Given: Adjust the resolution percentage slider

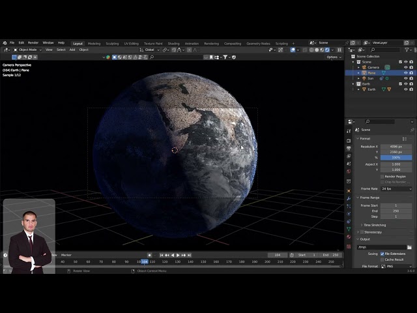Looking at the screenshot, I should (x=396, y=158).
